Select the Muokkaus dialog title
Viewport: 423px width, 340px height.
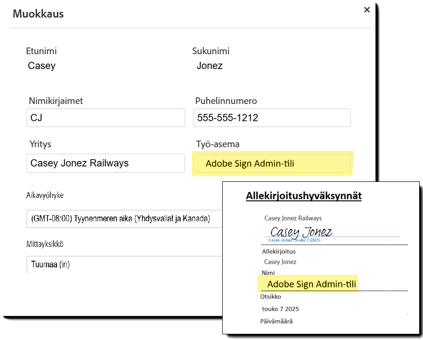pyautogui.click(x=38, y=14)
